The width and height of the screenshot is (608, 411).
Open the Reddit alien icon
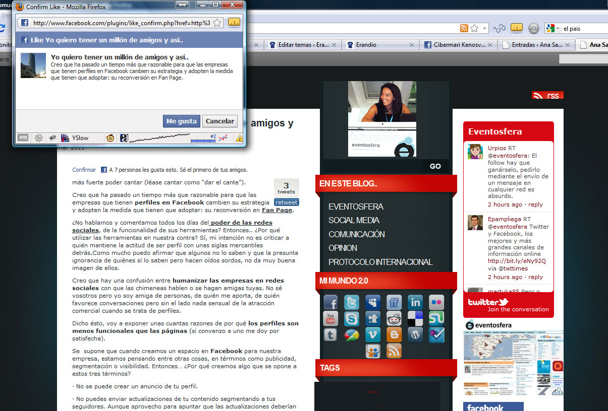[394, 318]
